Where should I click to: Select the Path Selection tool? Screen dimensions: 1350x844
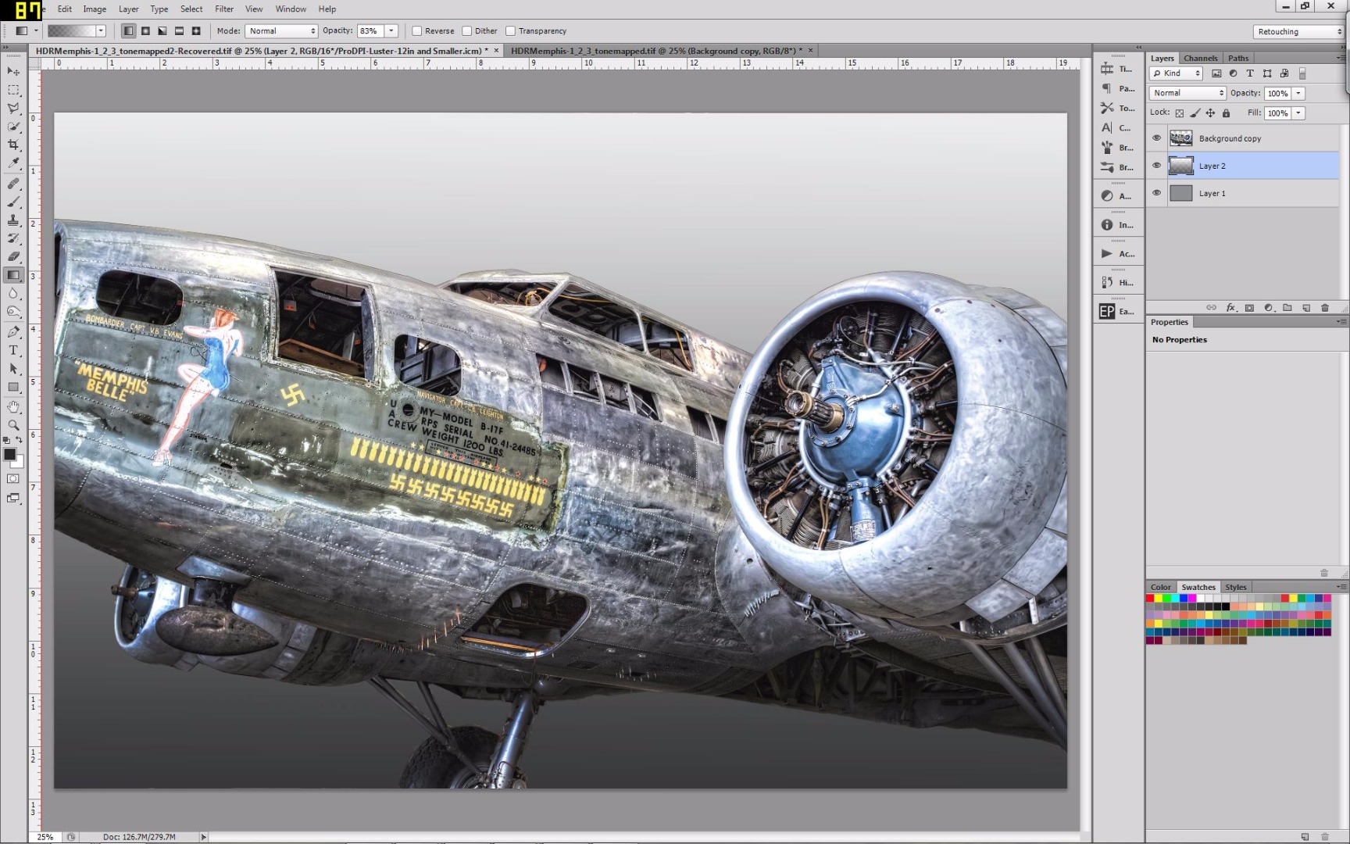(13, 369)
